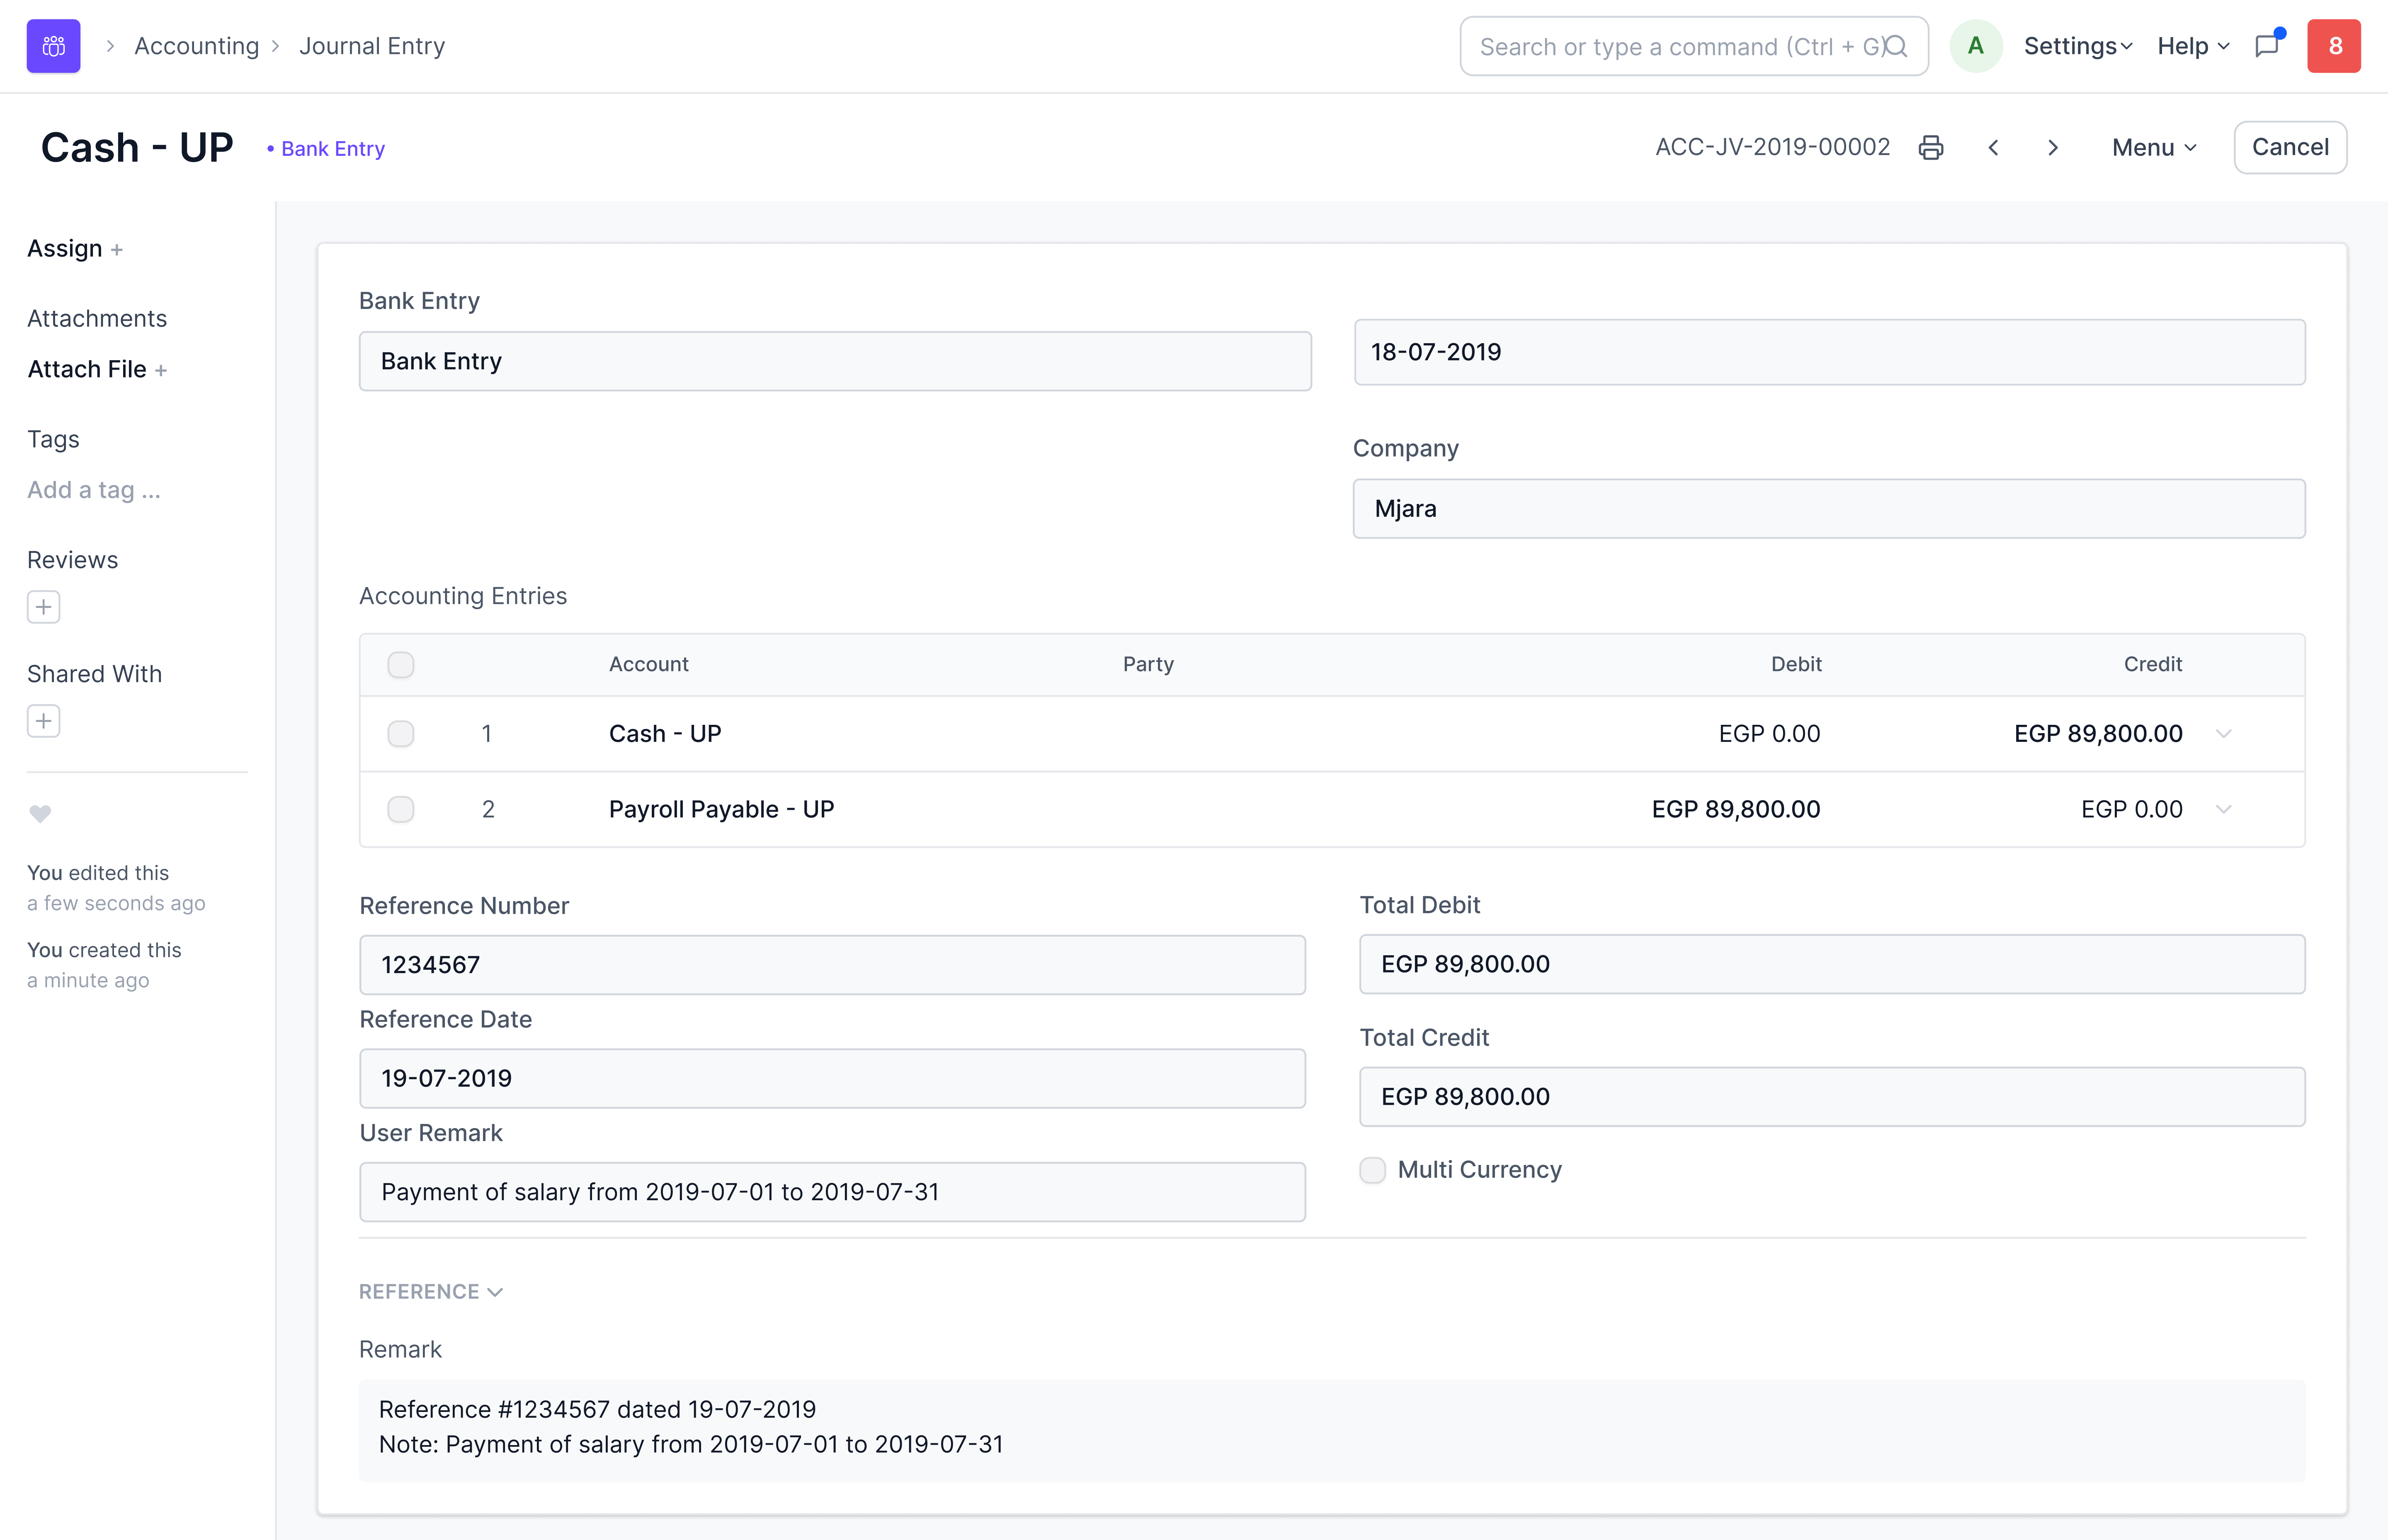Click the heart icon to like this document
The height and width of the screenshot is (1540, 2388).
(40, 814)
